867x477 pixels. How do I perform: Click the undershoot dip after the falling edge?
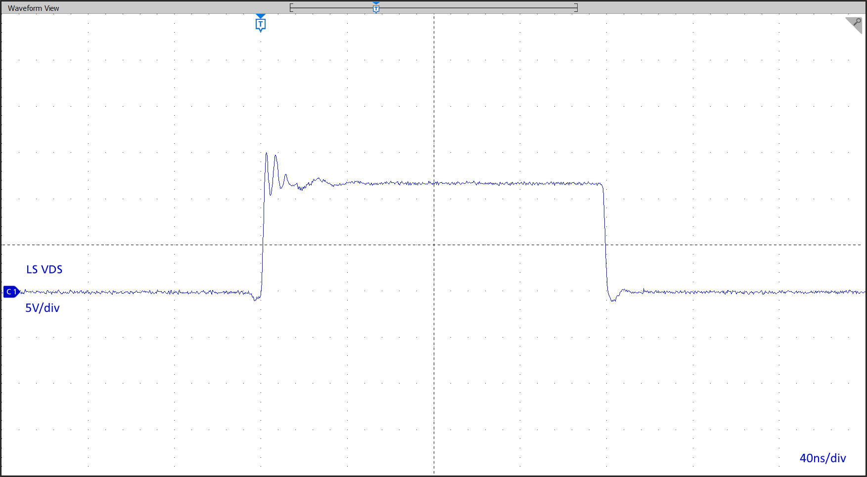[x=613, y=300]
